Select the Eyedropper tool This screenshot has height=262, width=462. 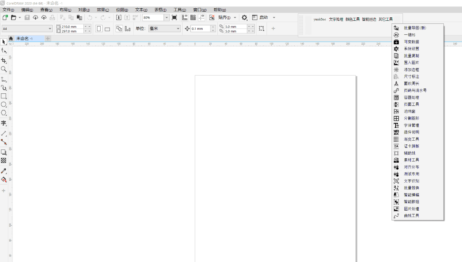pos(4,171)
